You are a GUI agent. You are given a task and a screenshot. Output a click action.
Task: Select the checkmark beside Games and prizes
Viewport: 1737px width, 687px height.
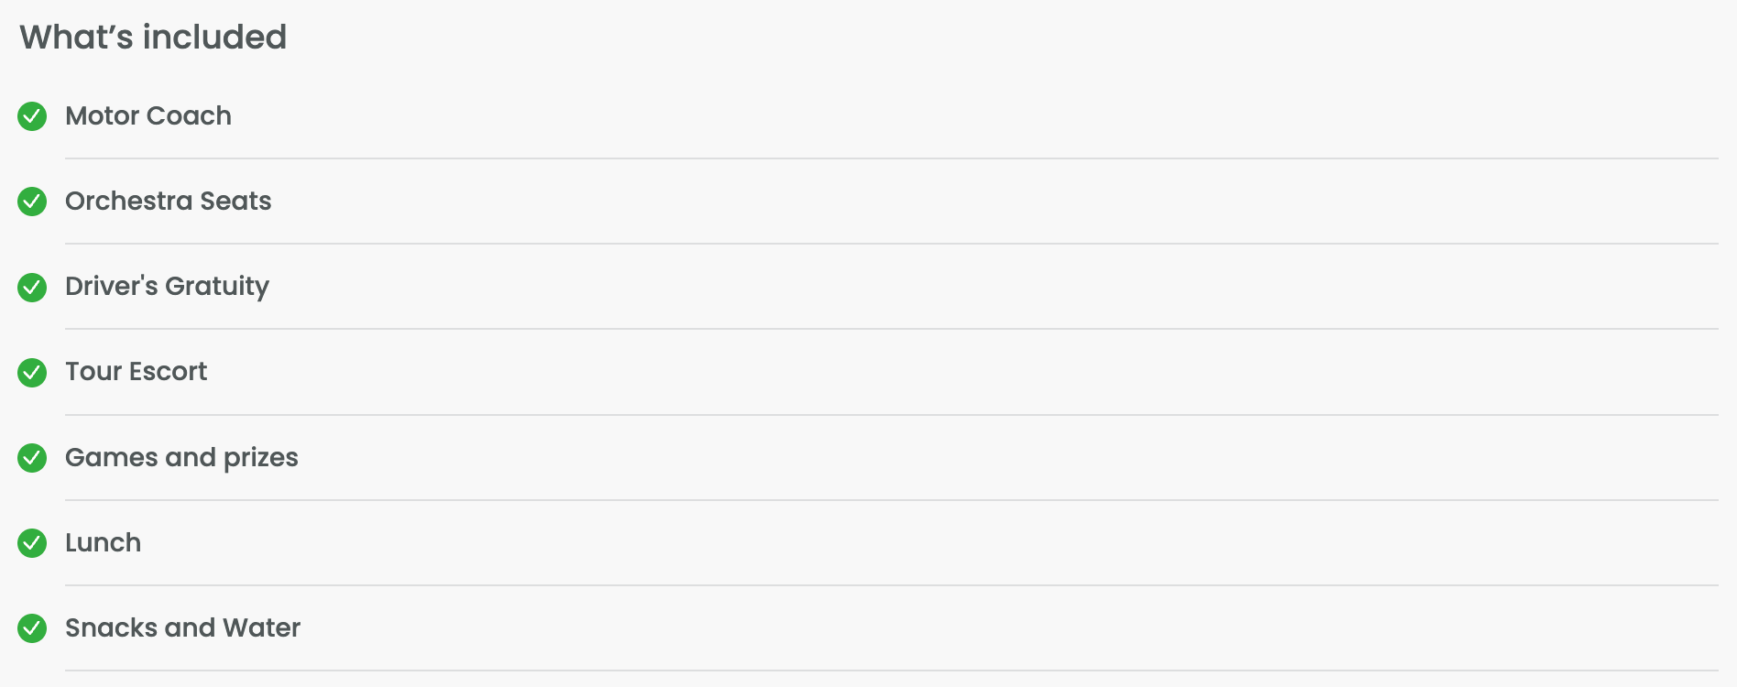click(32, 457)
